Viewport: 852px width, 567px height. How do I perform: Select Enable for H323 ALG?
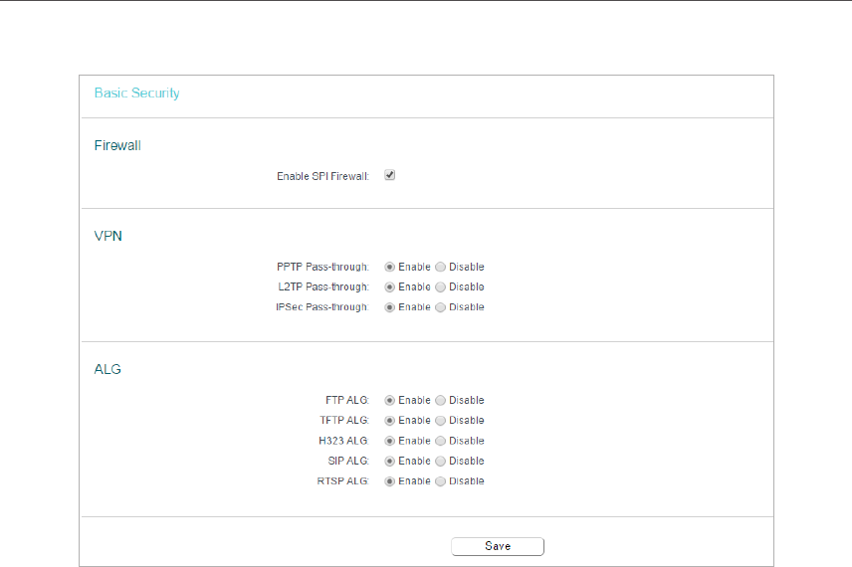389,441
